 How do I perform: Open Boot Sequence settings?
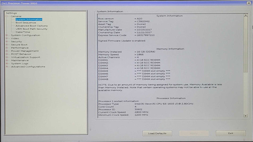coord(26,22)
